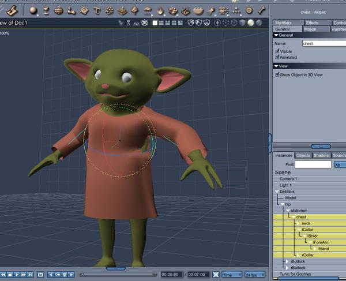Stop animation playback
346x281 pixels.
[x=10, y=275]
